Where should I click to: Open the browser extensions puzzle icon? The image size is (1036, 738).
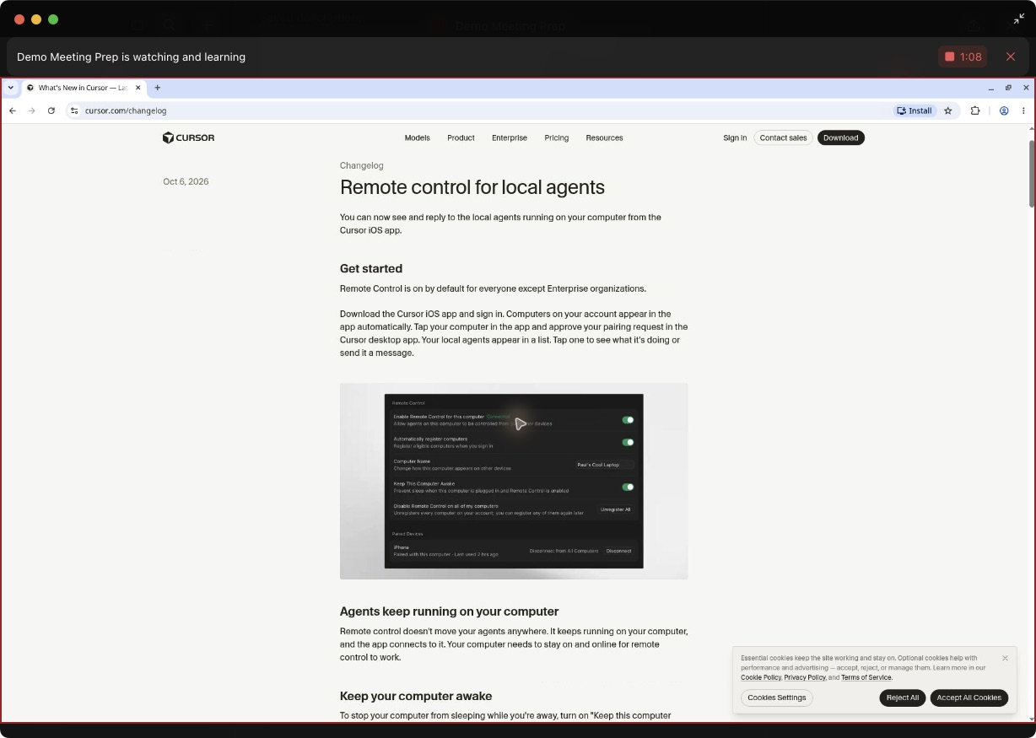tap(975, 110)
